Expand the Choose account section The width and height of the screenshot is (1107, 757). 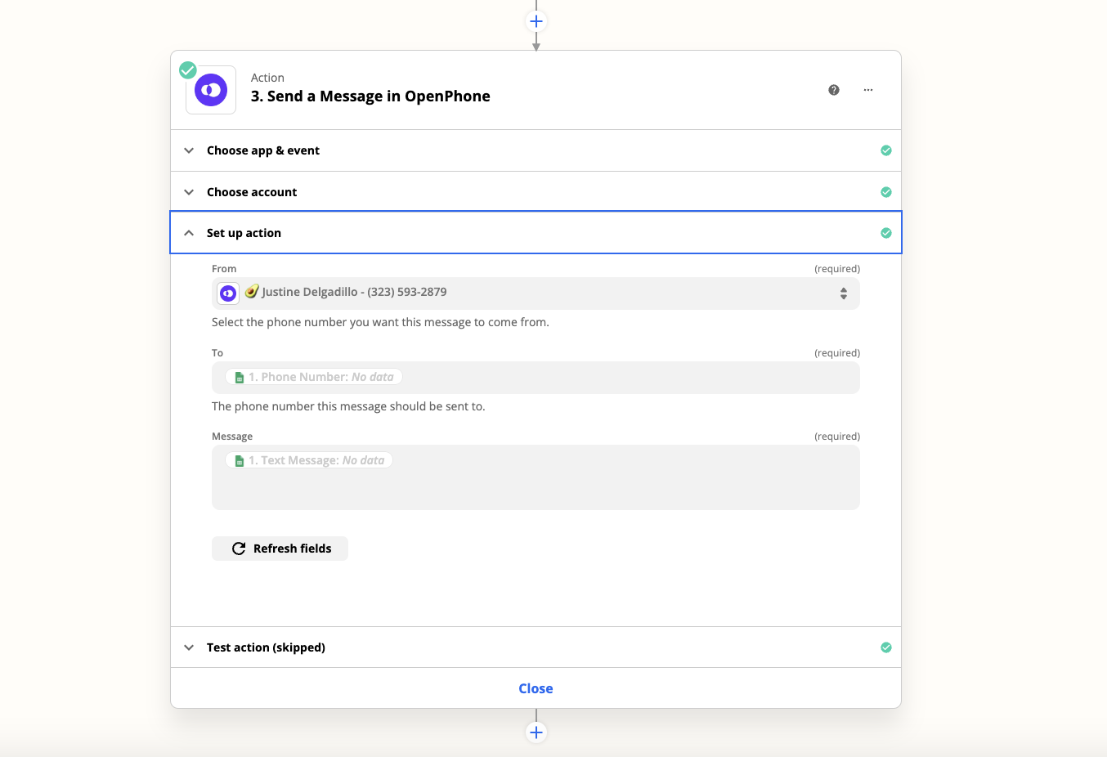pos(536,192)
